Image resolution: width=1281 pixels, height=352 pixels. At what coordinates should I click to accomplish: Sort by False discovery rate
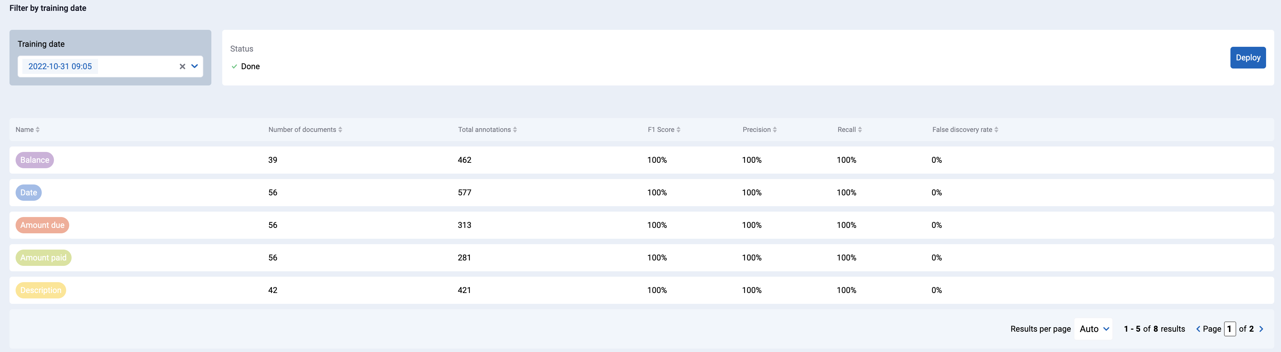click(x=965, y=130)
